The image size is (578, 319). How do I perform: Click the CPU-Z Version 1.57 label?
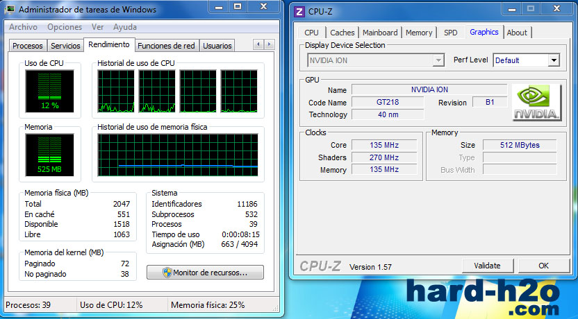370,267
